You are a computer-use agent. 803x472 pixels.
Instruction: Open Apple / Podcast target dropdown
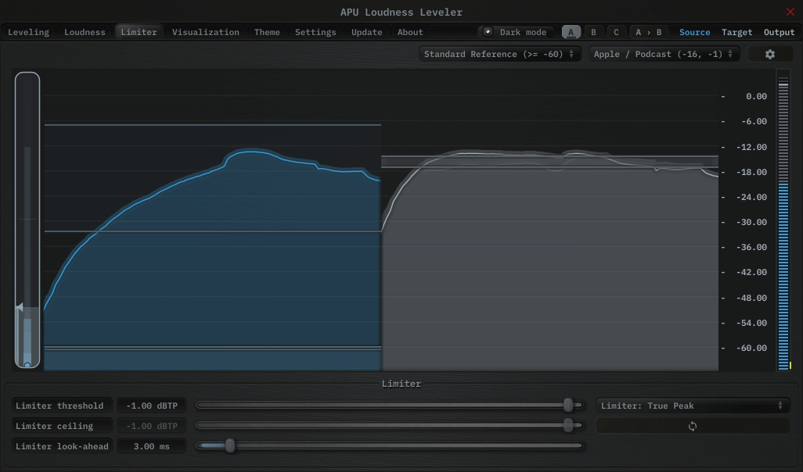pyautogui.click(x=664, y=54)
